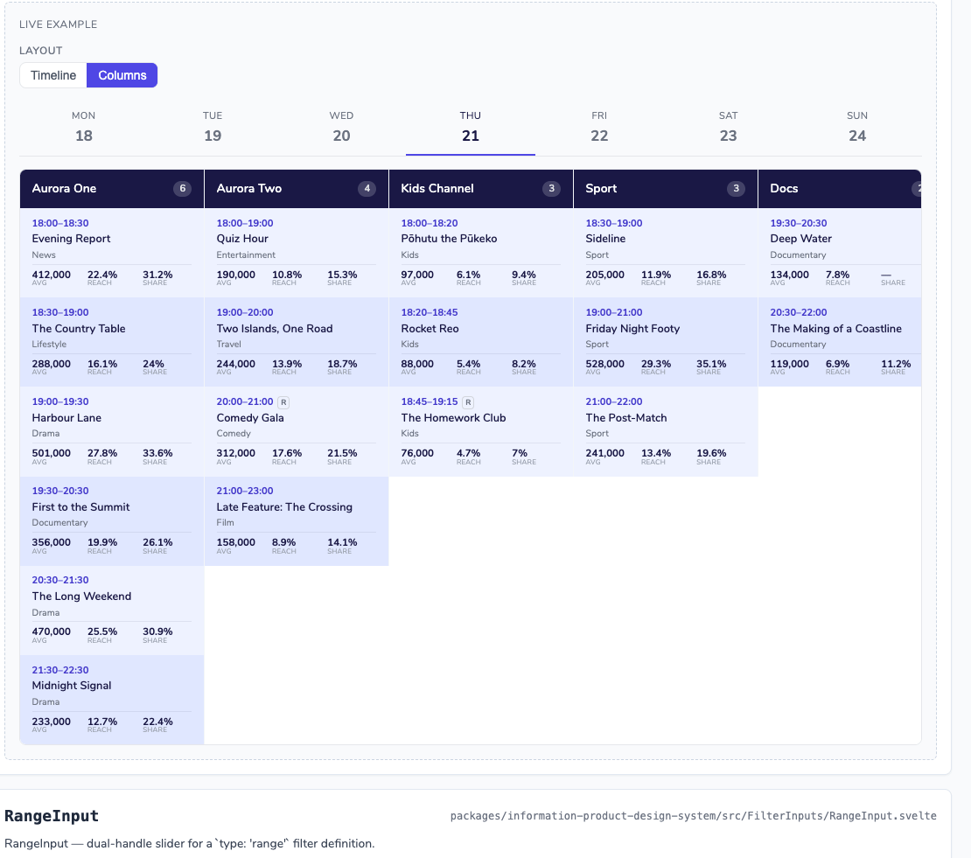This screenshot has height=858, width=971.
Task: Click the Aurora Two count badge
Action: click(367, 189)
